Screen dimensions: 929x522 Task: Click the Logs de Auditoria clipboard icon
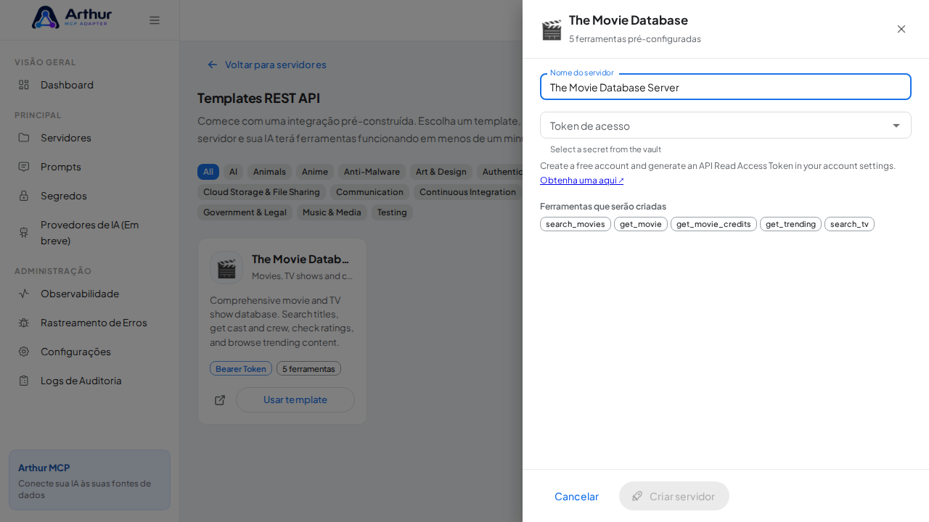[x=24, y=381]
